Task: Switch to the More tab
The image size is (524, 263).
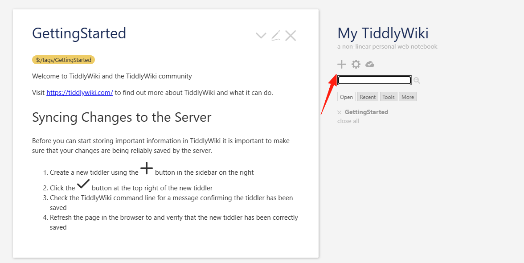Action: (407, 97)
